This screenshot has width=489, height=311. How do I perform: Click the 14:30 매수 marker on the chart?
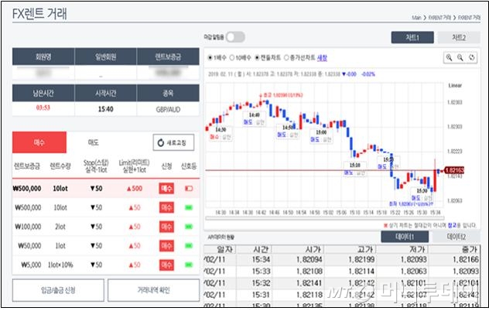[221, 133]
